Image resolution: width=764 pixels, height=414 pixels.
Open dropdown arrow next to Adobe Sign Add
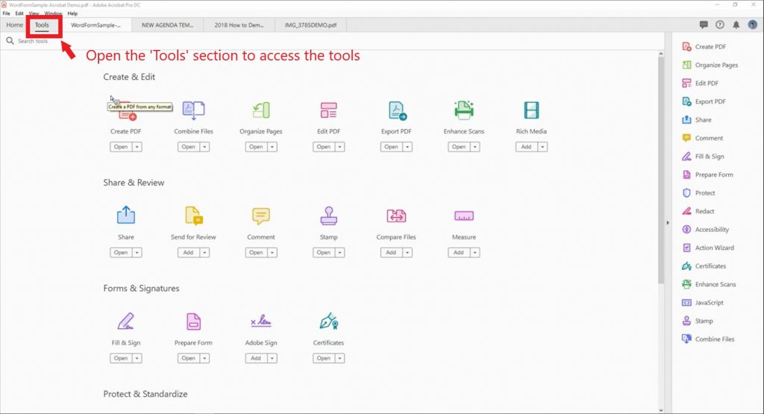tap(272, 358)
